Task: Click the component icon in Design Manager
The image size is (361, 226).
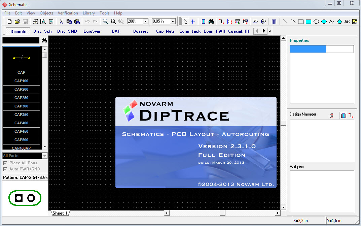Action: [343, 116]
